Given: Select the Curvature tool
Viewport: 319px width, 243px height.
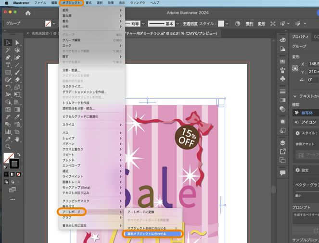Looking at the screenshot, I should 17,58.
